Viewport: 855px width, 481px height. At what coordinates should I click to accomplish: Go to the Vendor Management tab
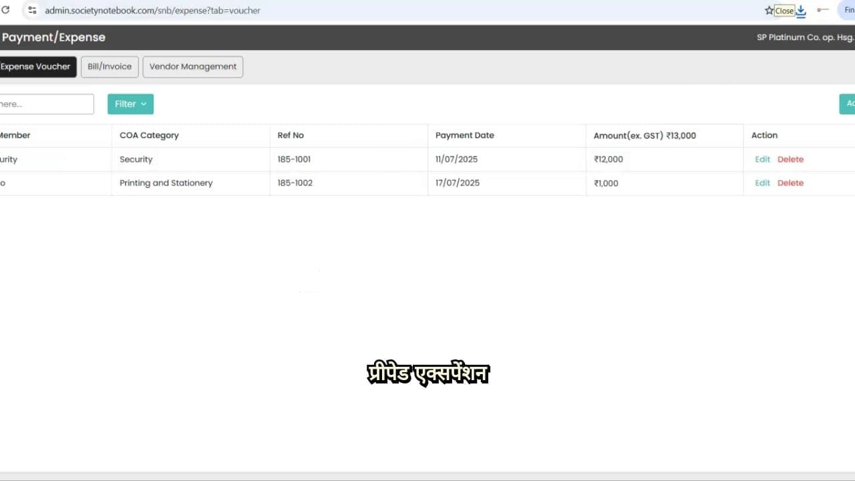tap(192, 67)
